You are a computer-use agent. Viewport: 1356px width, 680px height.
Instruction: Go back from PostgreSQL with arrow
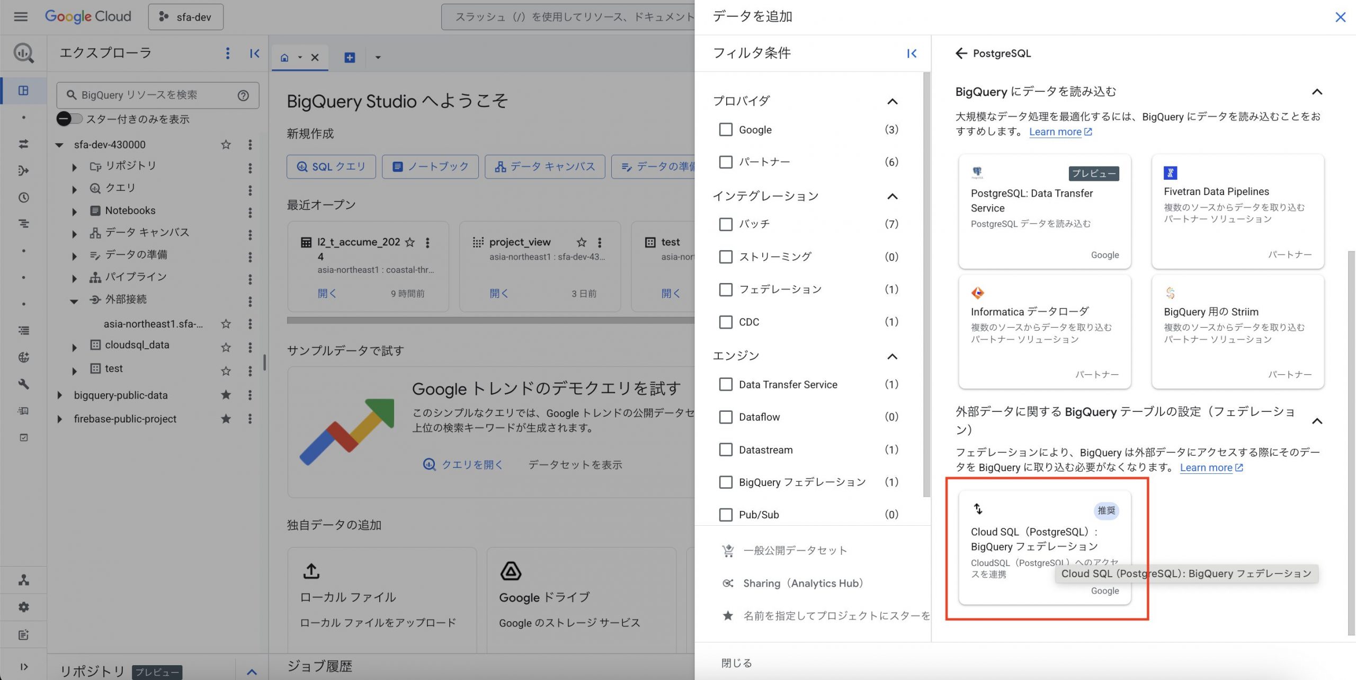click(961, 53)
